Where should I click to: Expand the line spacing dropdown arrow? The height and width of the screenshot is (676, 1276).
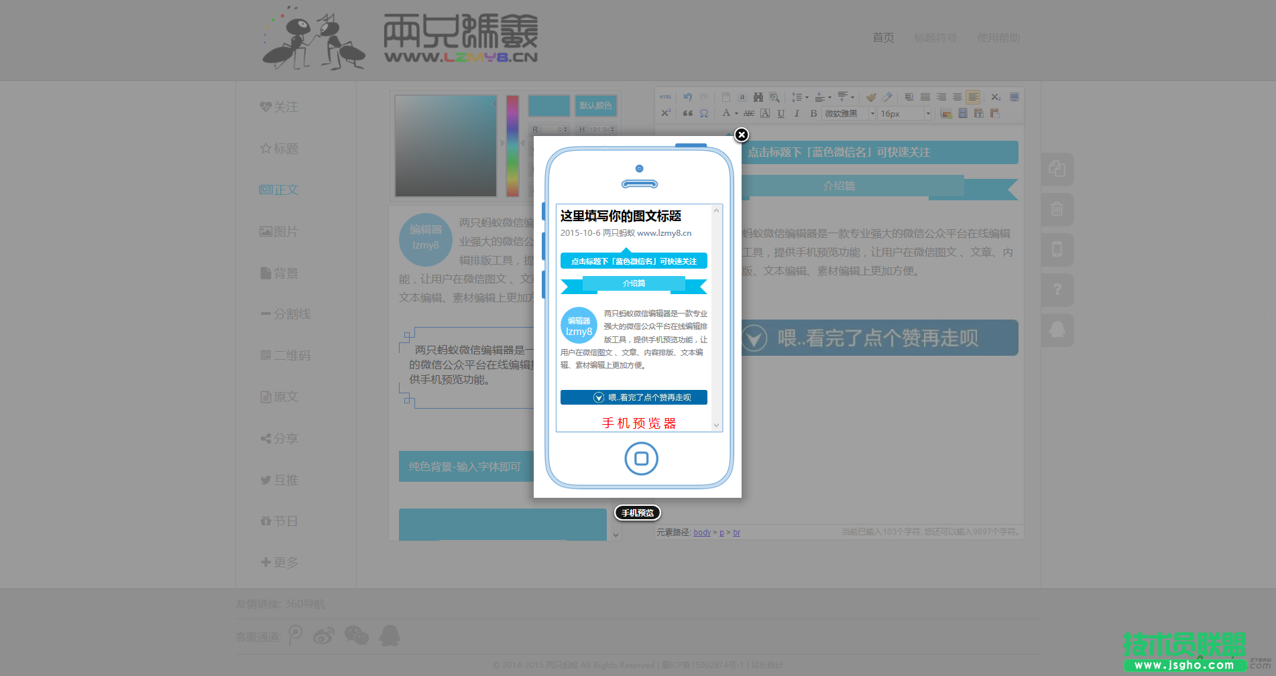click(x=807, y=97)
